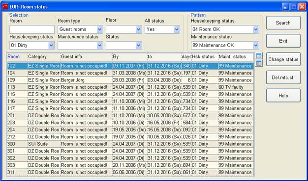Close the Room status window
Viewport: 308px width, 181px height.
tap(302, 7)
